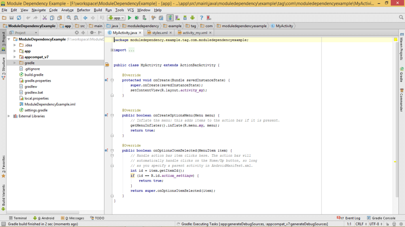
Task: Close the MyActivity.java tab
Action: tap(140, 33)
